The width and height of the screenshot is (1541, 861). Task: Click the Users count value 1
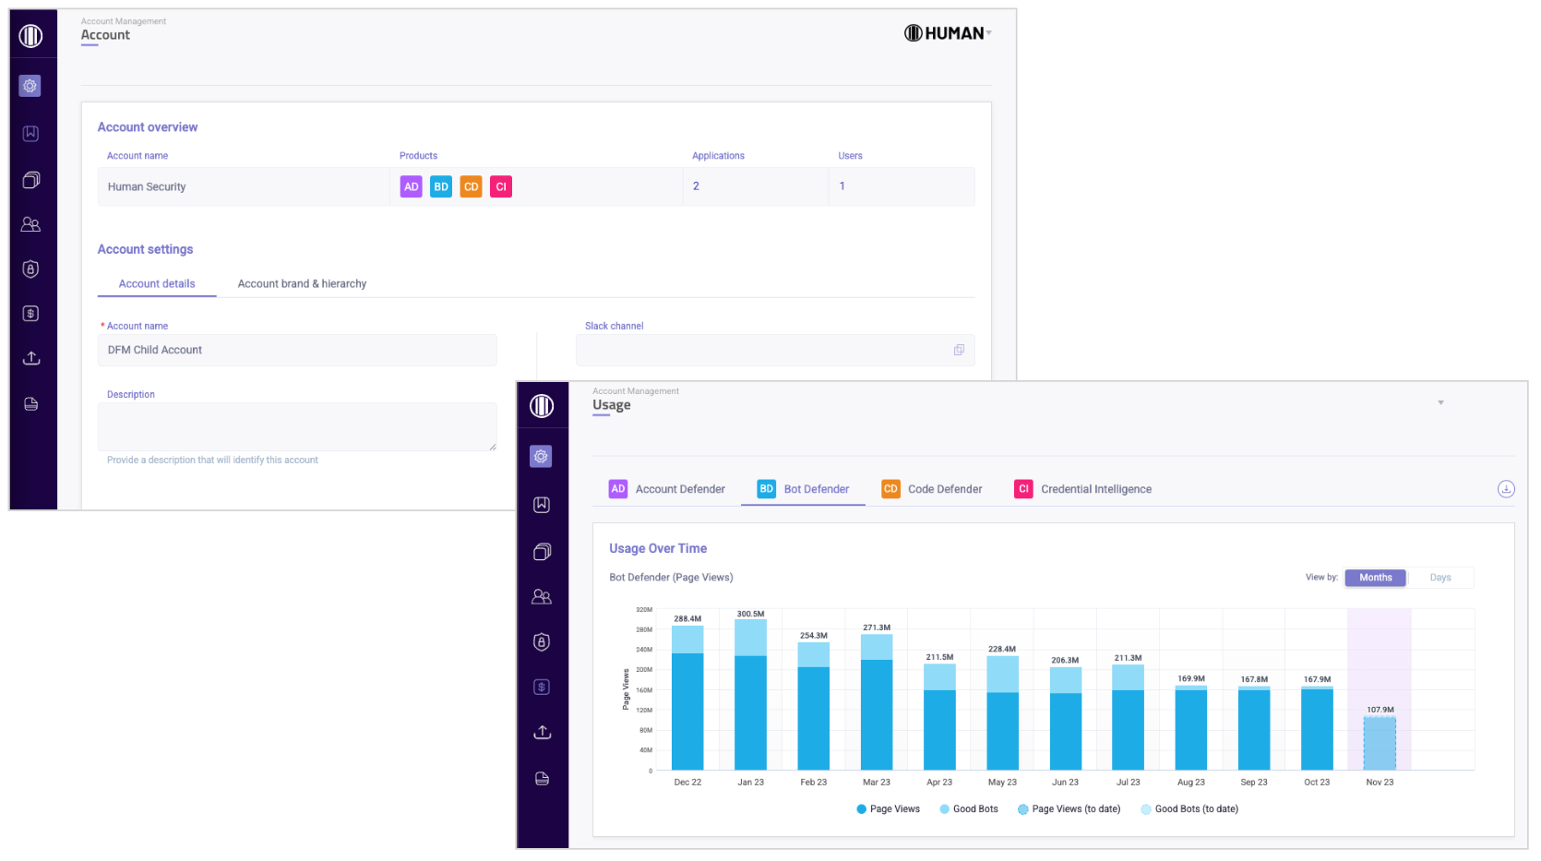tap(842, 186)
